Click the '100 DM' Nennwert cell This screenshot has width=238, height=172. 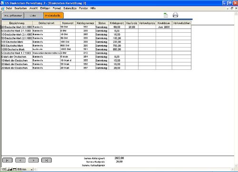pyautogui.click(x=68, y=42)
